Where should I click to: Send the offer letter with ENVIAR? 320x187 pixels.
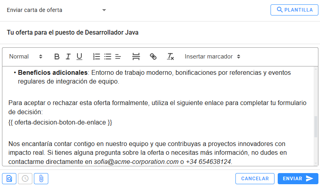click(x=298, y=179)
